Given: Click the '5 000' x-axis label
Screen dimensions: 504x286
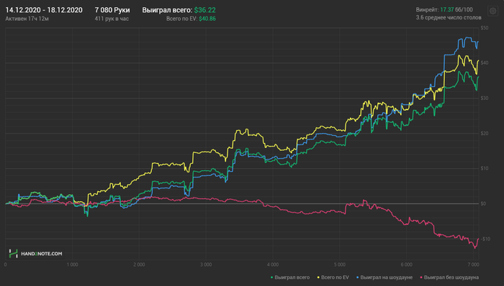Looking at the screenshot, I should 339,264.
